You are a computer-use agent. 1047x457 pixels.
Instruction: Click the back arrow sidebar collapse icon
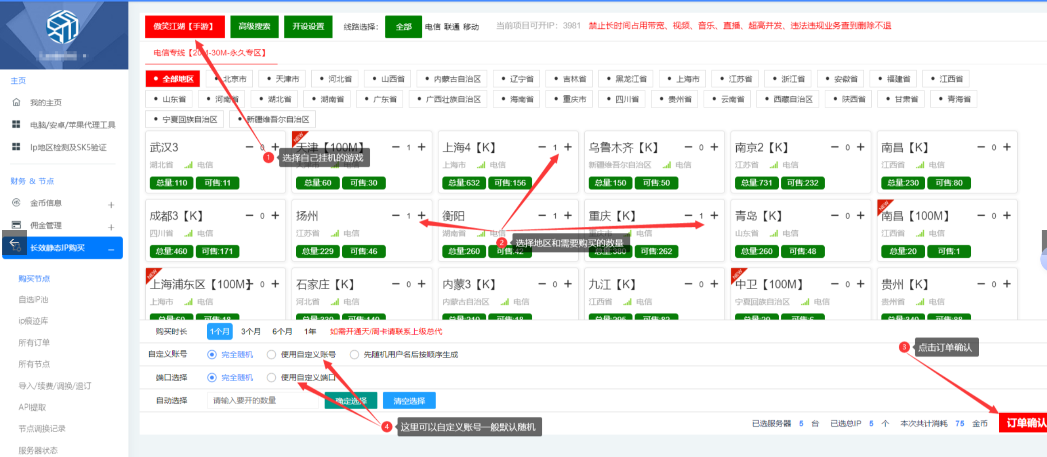pyautogui.click(x=14, y=243)
